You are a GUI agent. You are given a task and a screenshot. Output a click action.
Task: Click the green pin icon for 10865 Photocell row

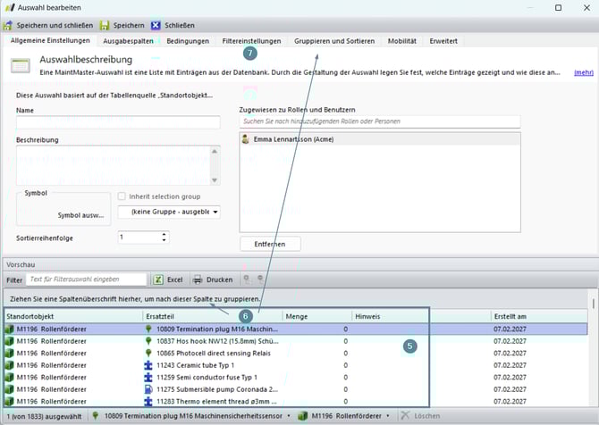point(149,353)
